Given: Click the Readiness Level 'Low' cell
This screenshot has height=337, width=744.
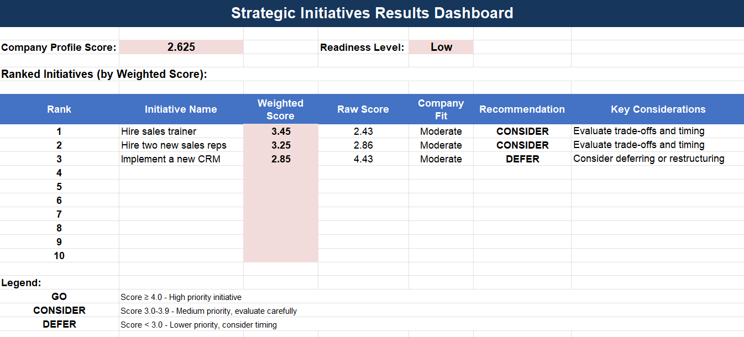Looking at the screenshot, I should click(x=441, y=47).
